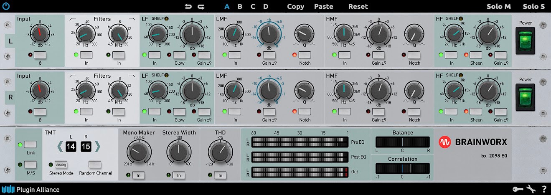Click the Brainworx logo icon

(445, 142)
